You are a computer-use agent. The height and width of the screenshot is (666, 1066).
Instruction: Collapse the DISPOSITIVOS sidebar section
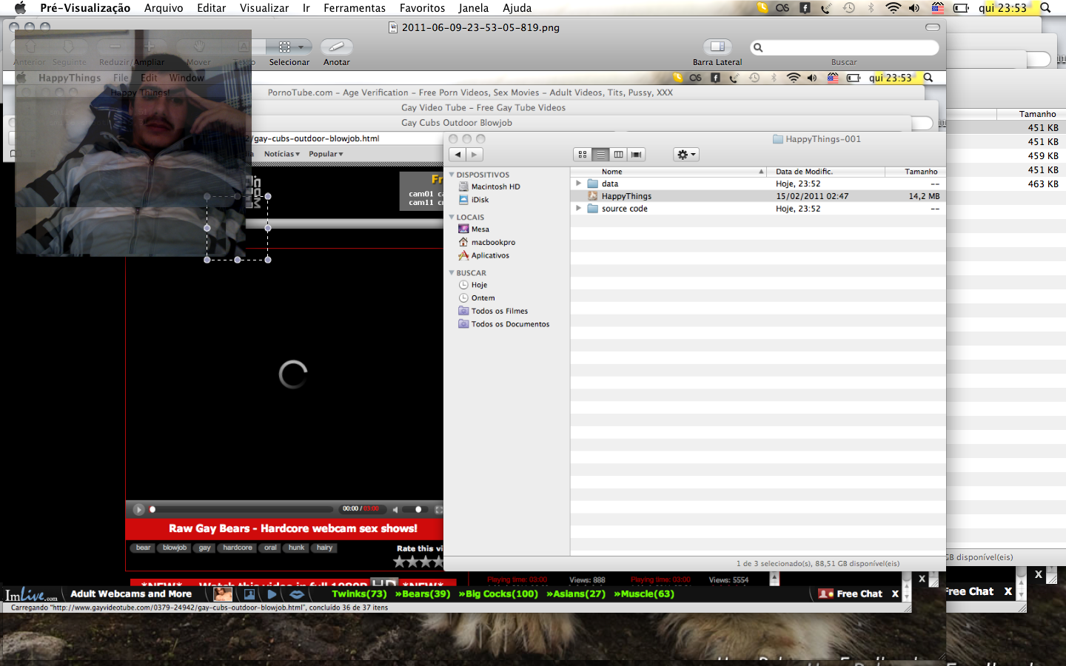pyautogui.click(x=452, y=175)
